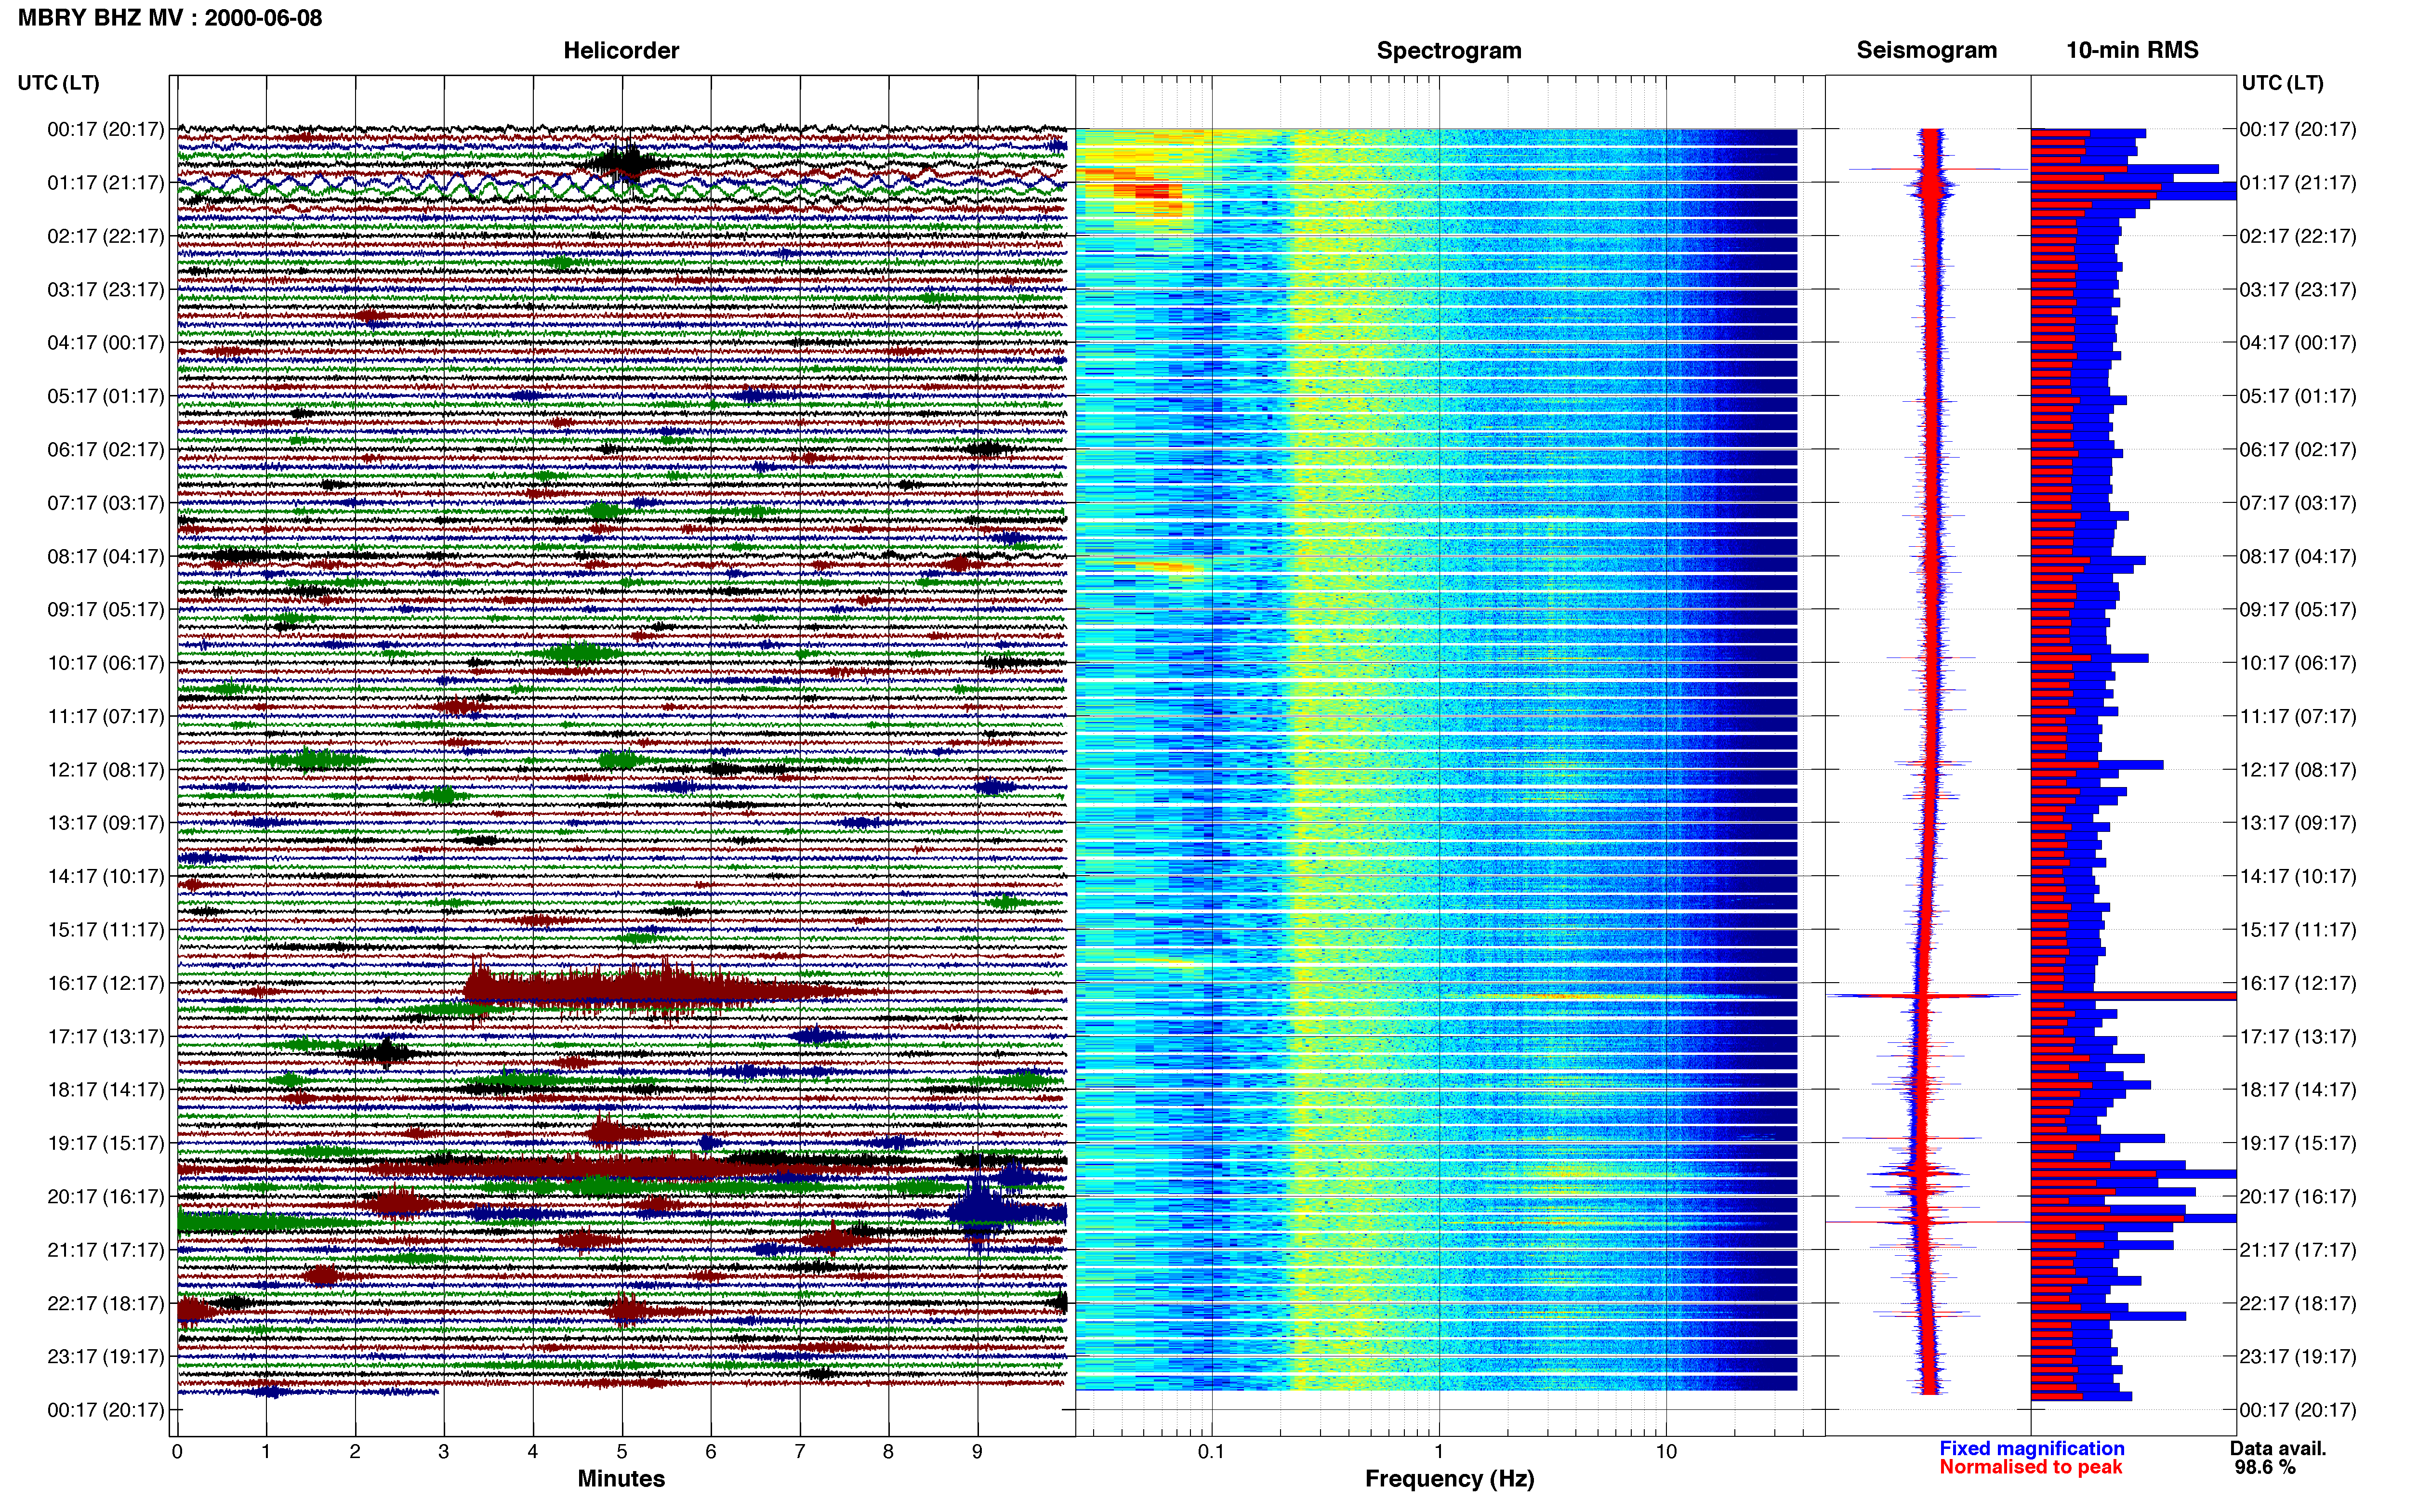Click left time label 21:17 (17:17)
The width and height of the screenshot is (2418, 1512).
point(106,1250)
